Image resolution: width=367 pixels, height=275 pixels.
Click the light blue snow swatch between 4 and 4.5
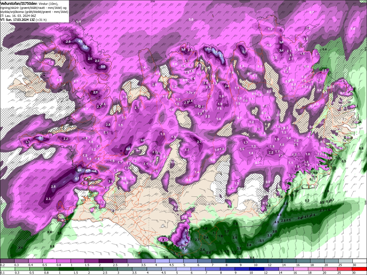[x=162, y=261]
